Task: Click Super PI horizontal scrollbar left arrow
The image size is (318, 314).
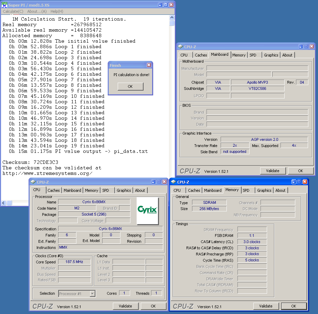Action: point(3,203)
